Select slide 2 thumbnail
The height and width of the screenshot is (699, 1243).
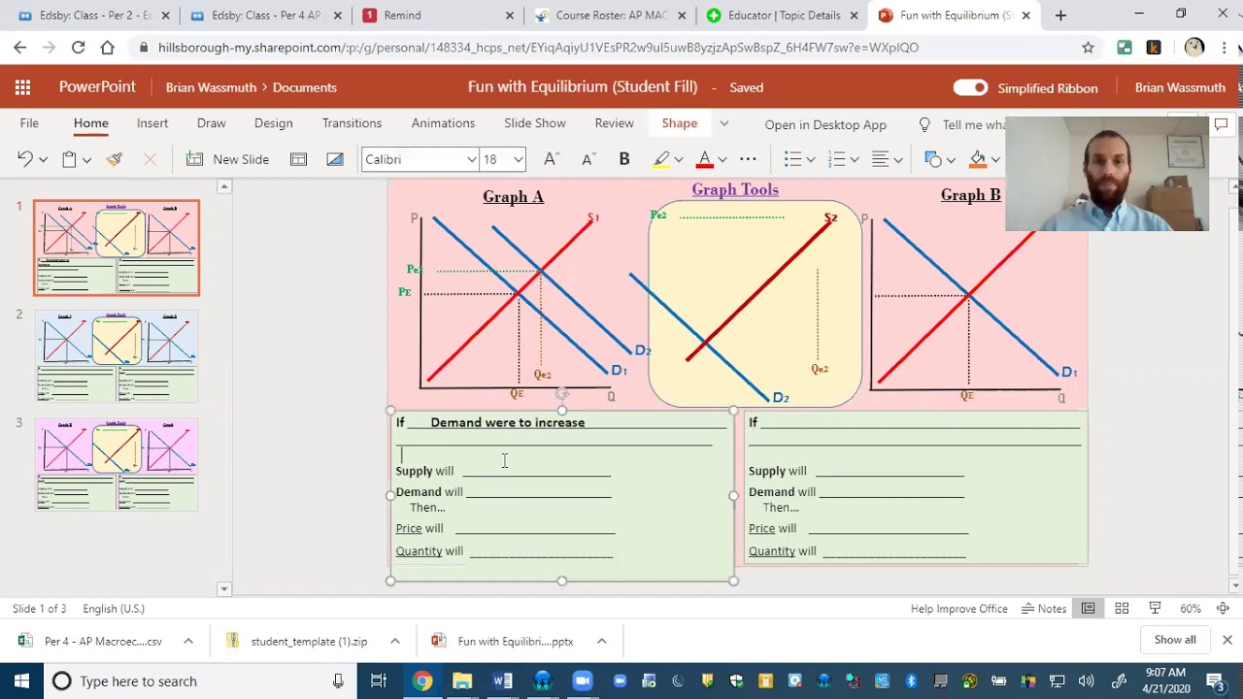coord(117,356)
